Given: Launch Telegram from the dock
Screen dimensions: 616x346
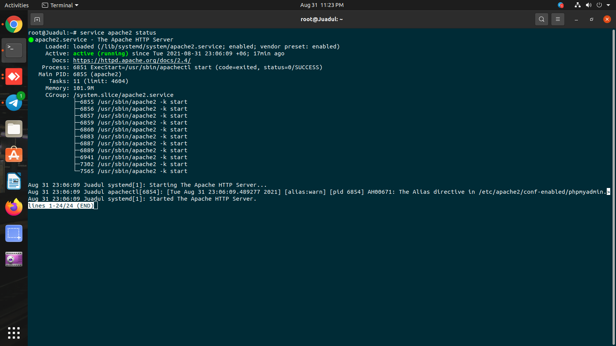Looking at the screenshot, I should click(x=14, y=102).
